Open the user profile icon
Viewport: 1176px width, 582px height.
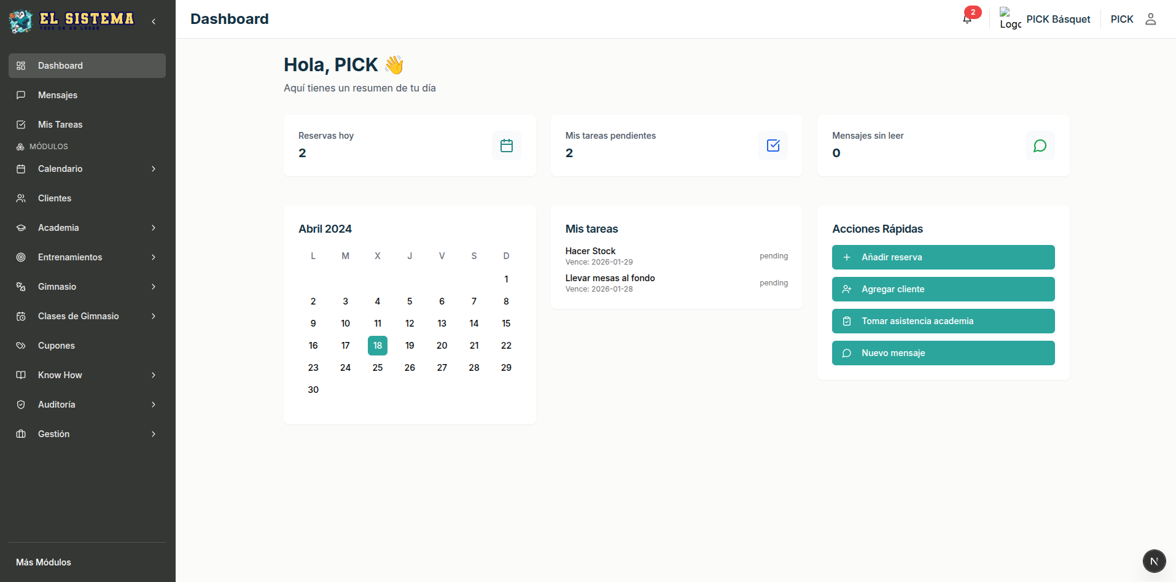tap(1151, 19)
